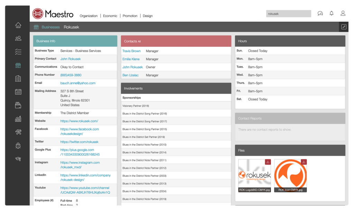354x211 pixels.
Task: Open notifications via the bell icon
Action: click(x=331, y=13)
